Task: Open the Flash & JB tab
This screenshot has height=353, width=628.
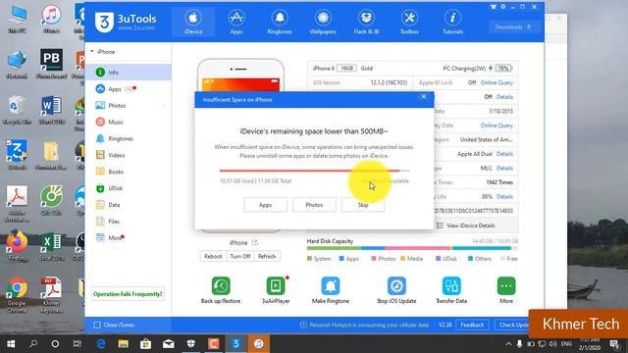Action: (366, 22)
